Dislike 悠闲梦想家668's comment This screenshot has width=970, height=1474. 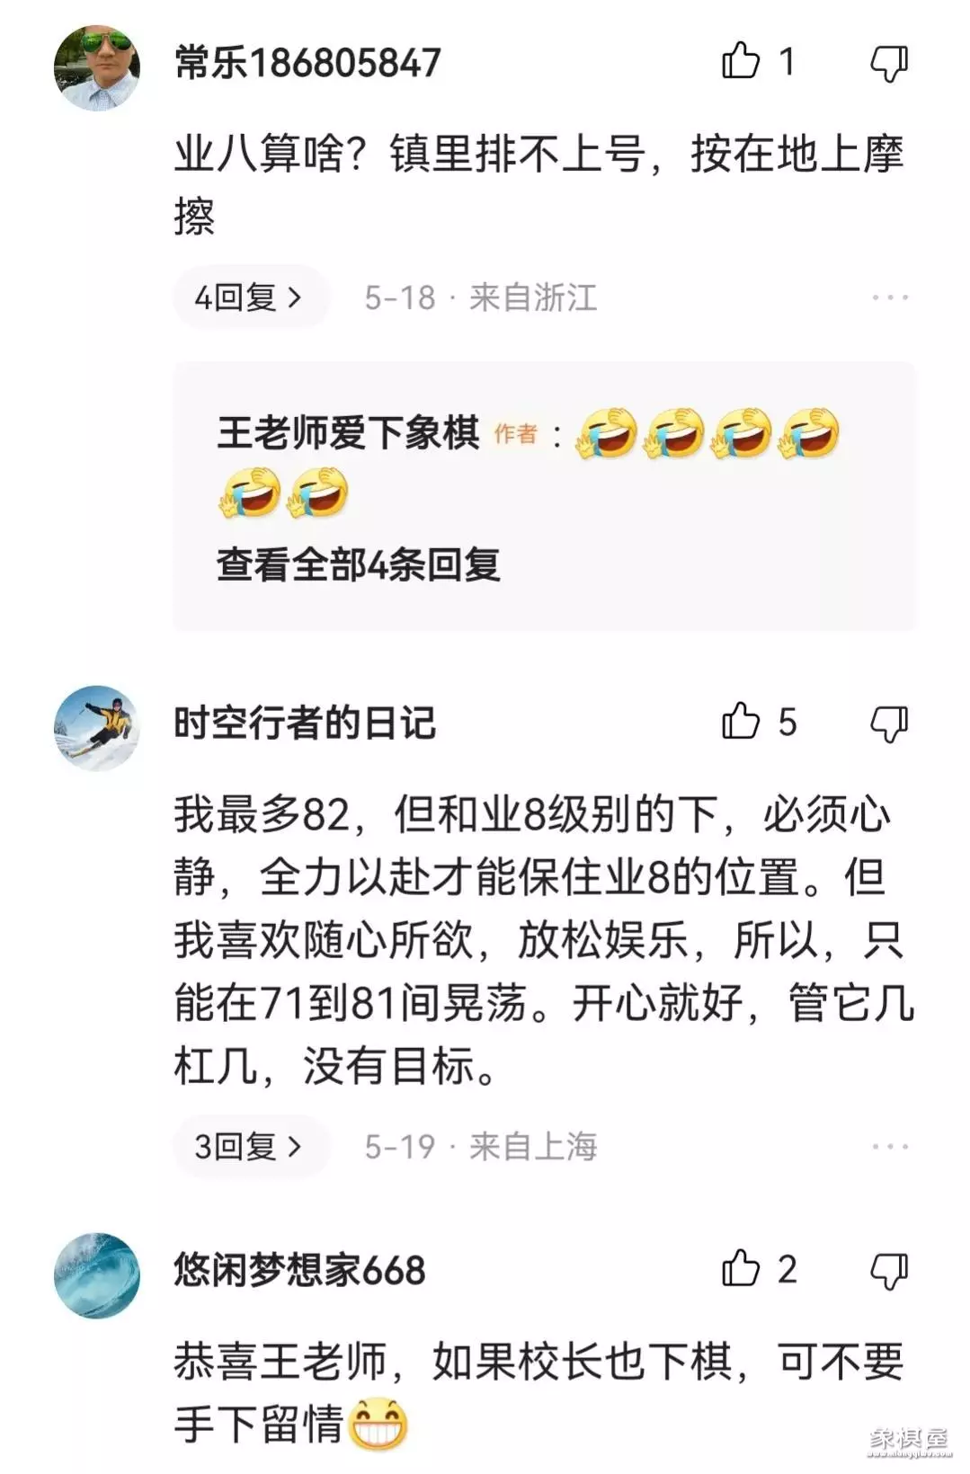(889, 1270)
